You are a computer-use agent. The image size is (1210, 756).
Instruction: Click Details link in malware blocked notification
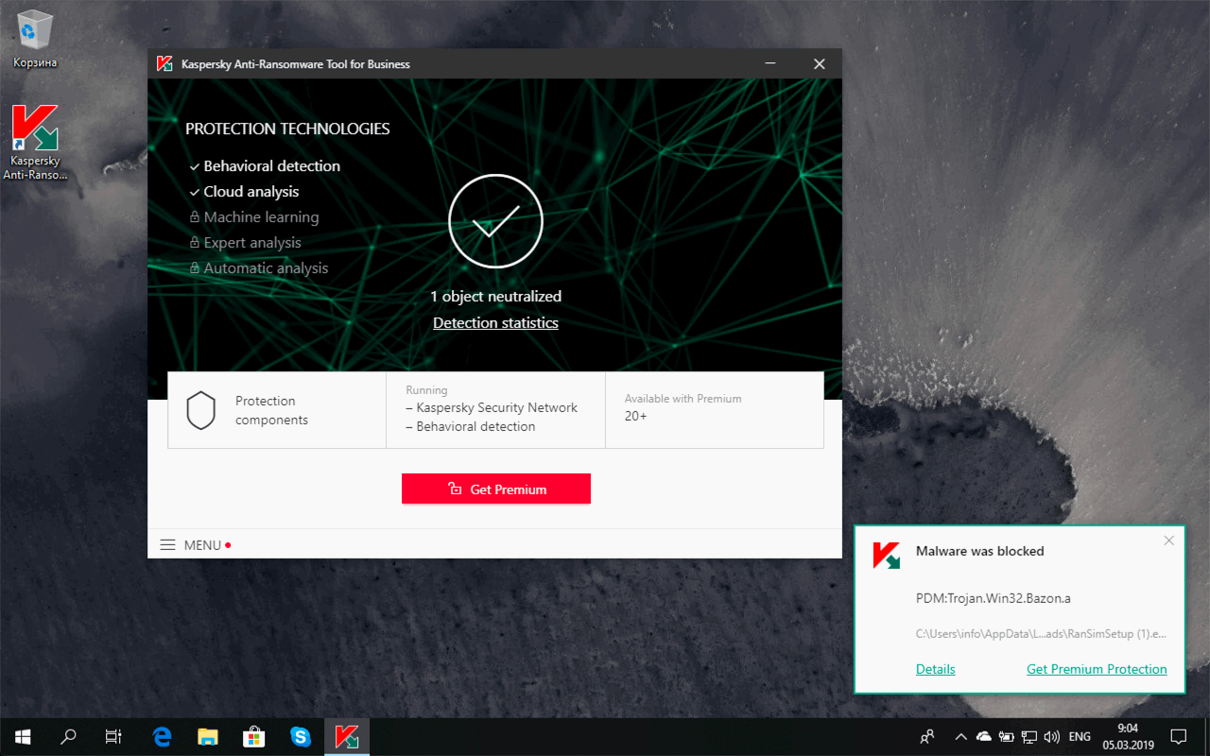tap(935, 669)
